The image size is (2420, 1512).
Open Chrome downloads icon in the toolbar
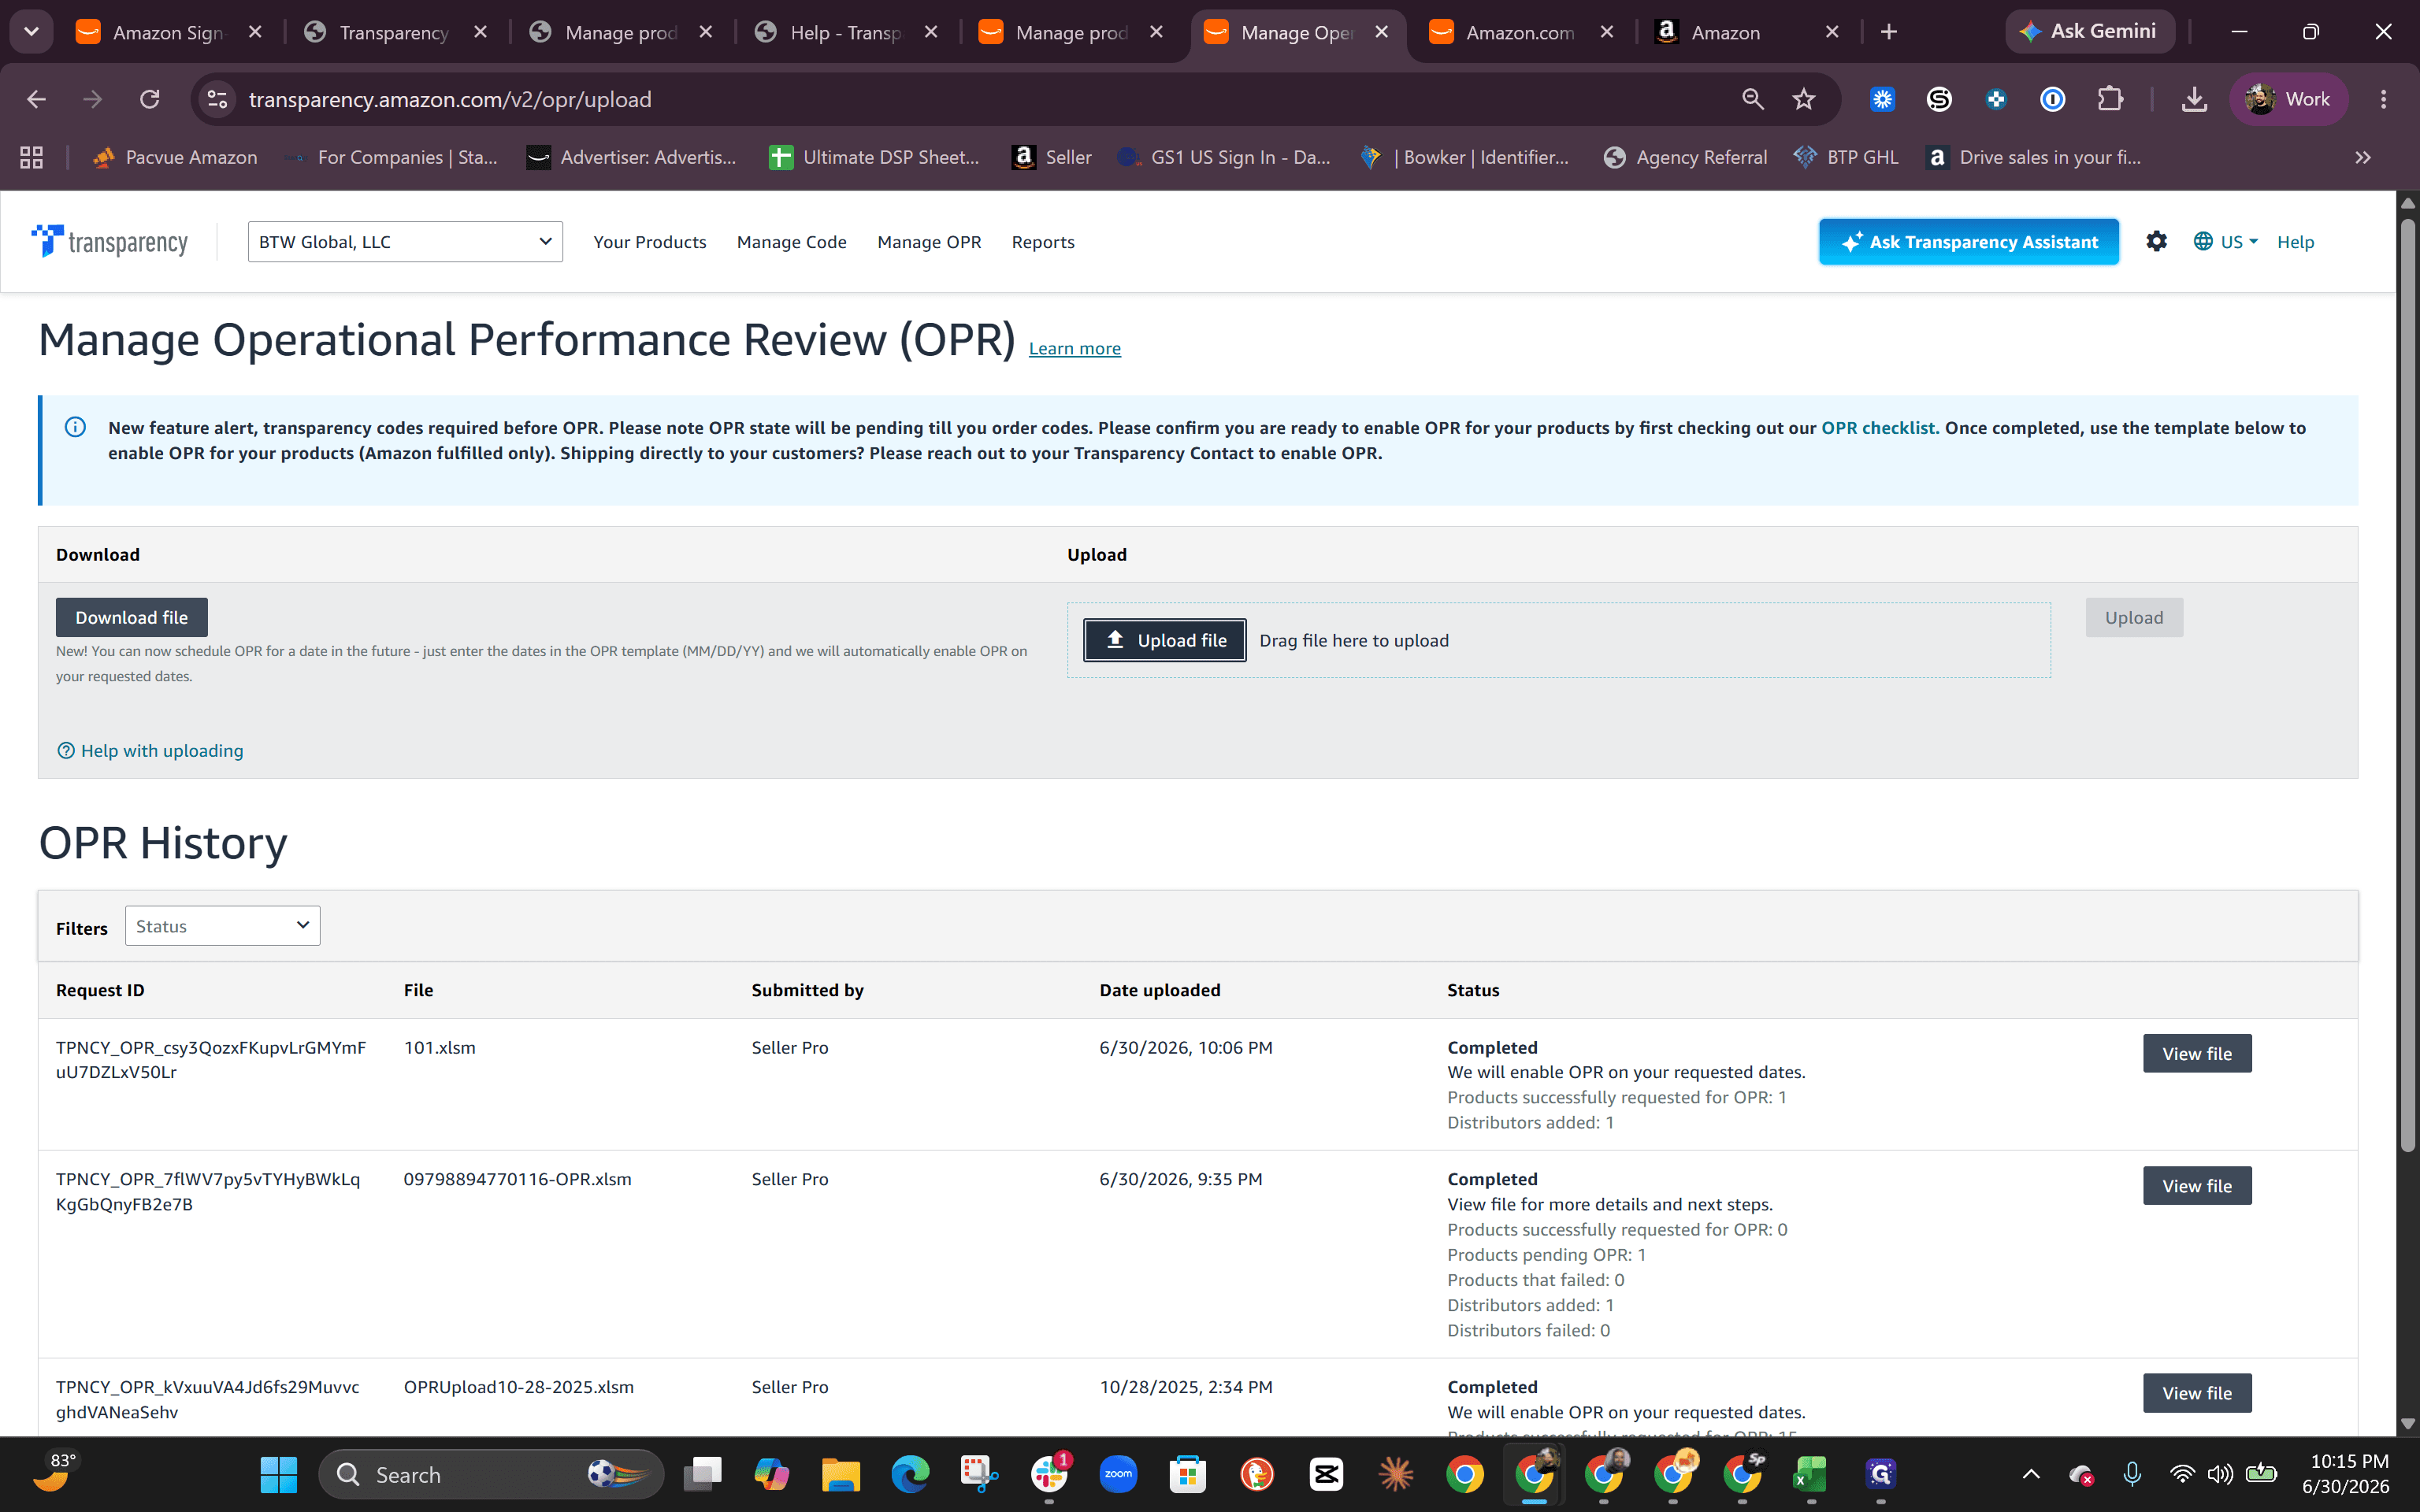click(2194, 99)
